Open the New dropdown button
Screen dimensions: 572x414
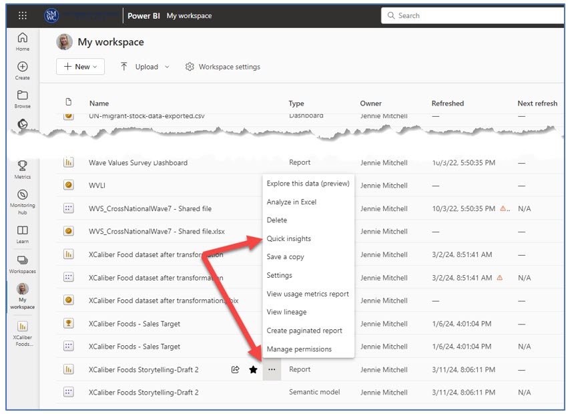80,67
